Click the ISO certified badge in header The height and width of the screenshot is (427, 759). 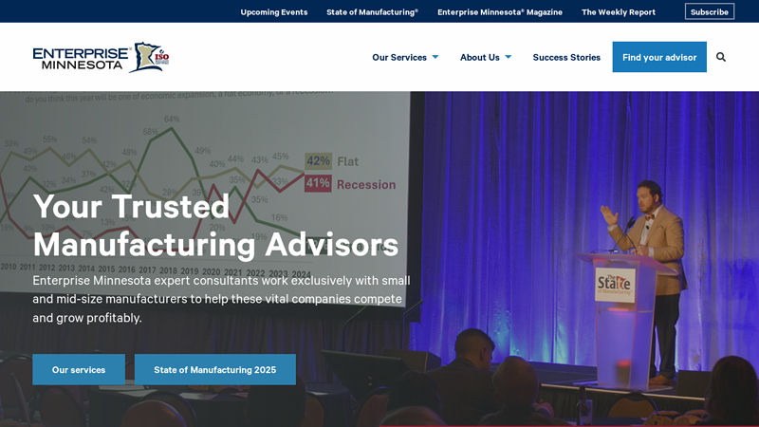pos(160,58)
